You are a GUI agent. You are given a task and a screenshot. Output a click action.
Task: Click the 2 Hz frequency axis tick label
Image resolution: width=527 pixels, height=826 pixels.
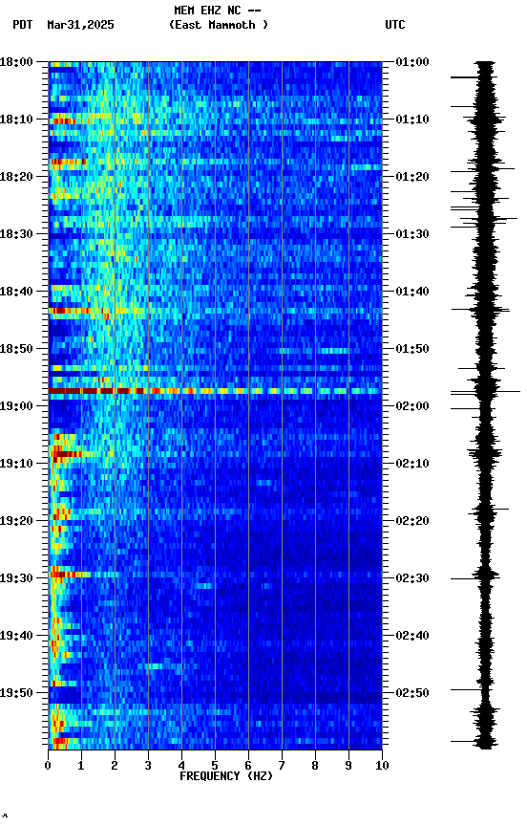coord(115,766)
